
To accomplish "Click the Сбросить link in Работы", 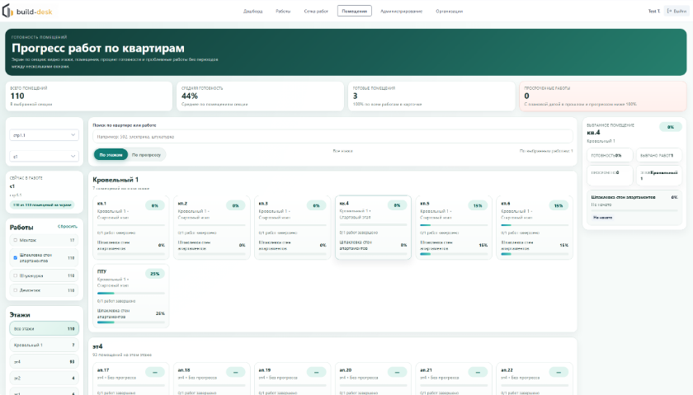I will point(67,226).
